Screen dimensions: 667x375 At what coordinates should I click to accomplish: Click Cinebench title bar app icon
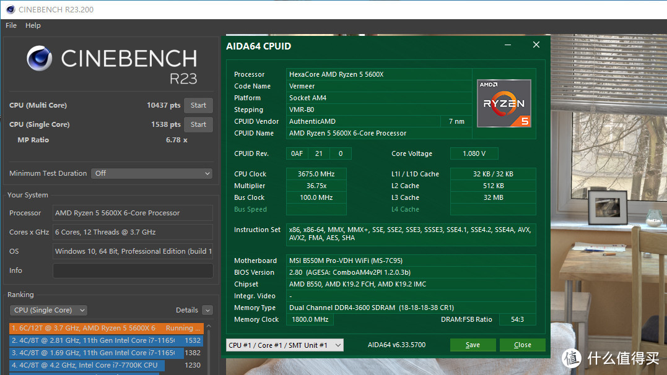coord(10,9)
